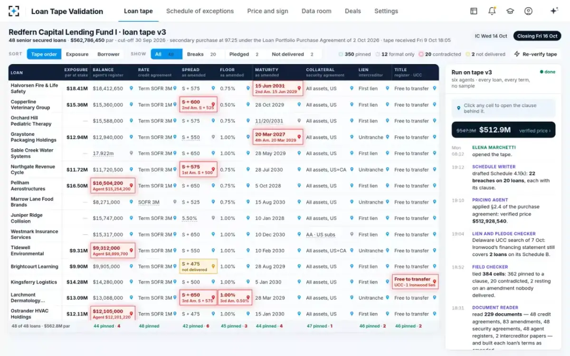Switch to the Loan tape tab

pyautogui.click(x=138, y=11)
